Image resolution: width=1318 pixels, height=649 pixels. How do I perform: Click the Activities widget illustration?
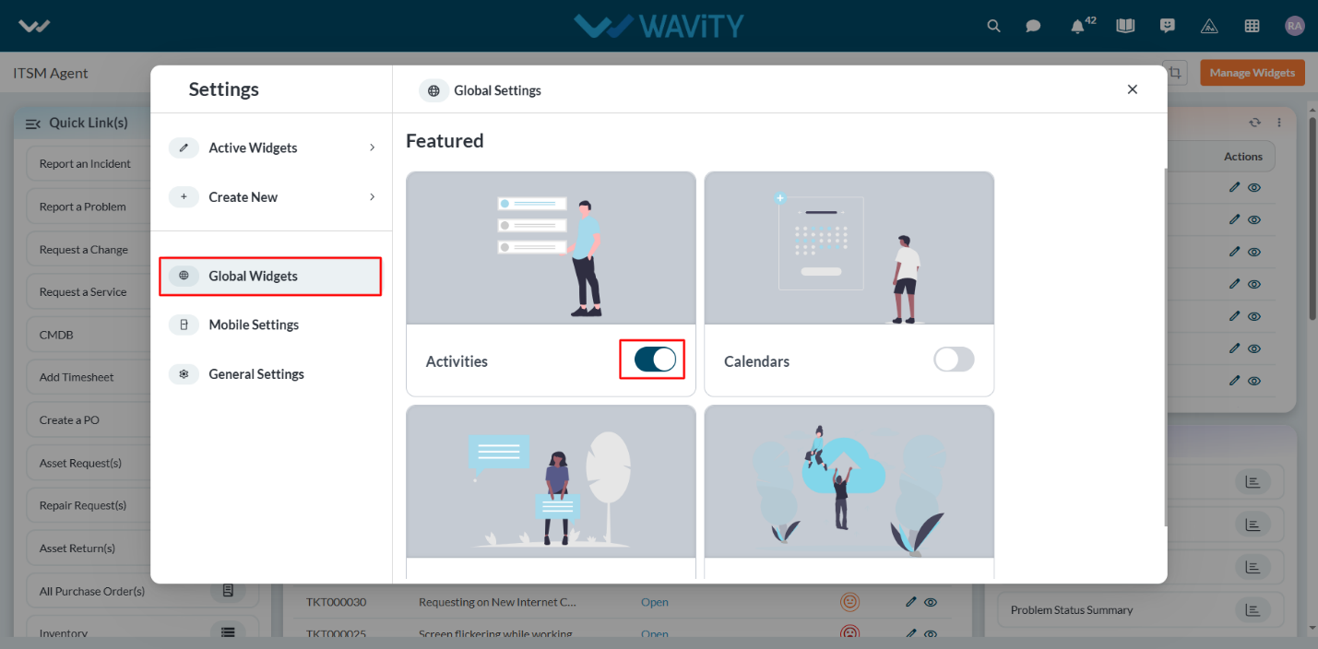pyautogui.click(x=551, y=248)
